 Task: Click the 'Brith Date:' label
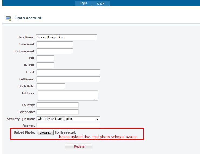coord(27,86)
